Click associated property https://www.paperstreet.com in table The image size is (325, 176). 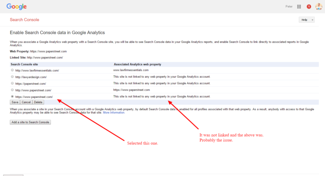131,90
